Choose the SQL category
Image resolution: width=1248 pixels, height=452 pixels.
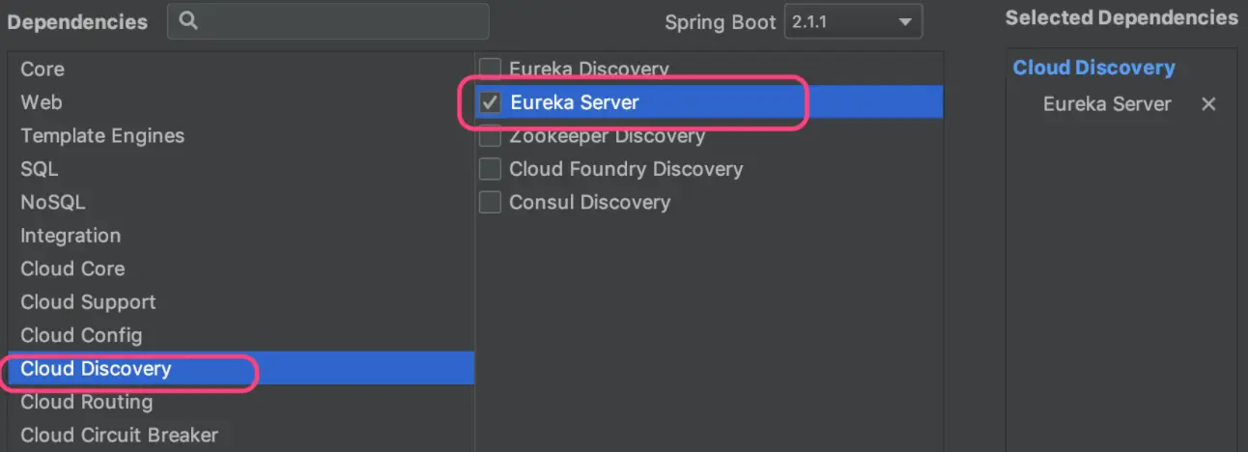click(x=241, y=169)
